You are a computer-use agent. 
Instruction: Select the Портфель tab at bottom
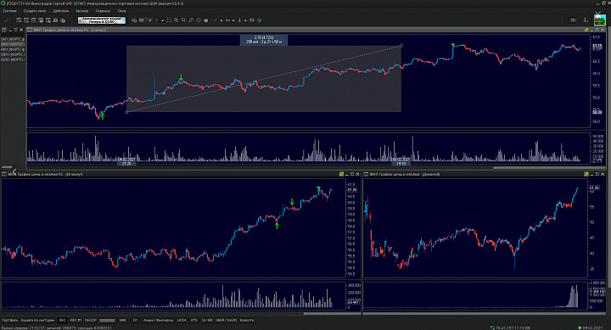9,321
